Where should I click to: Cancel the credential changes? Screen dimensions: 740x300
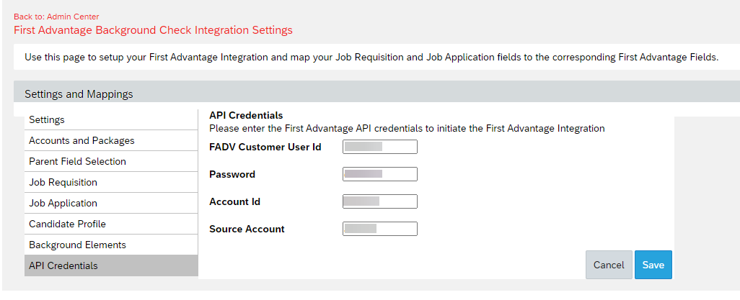(x=609, y=265)
